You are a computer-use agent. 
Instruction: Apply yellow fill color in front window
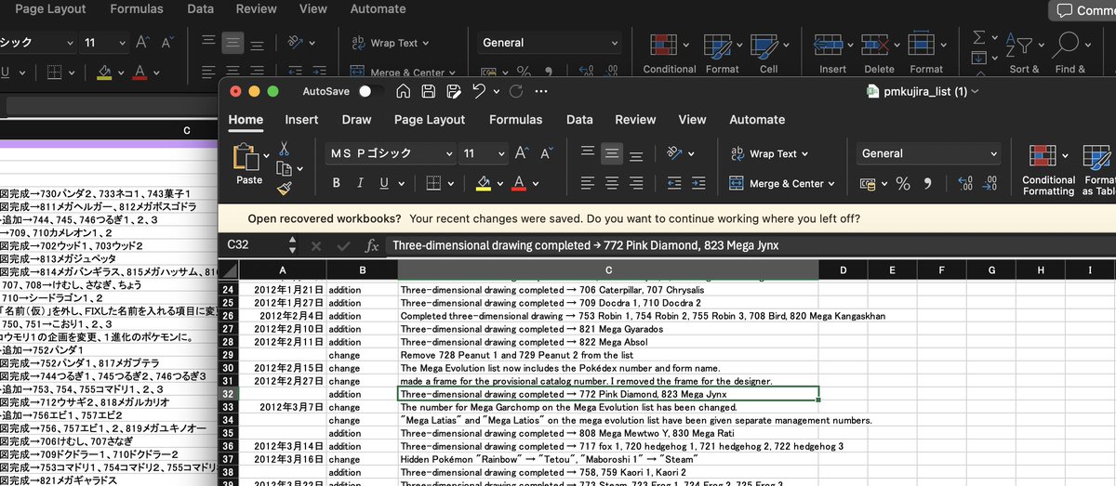click(x=484, y=183)
